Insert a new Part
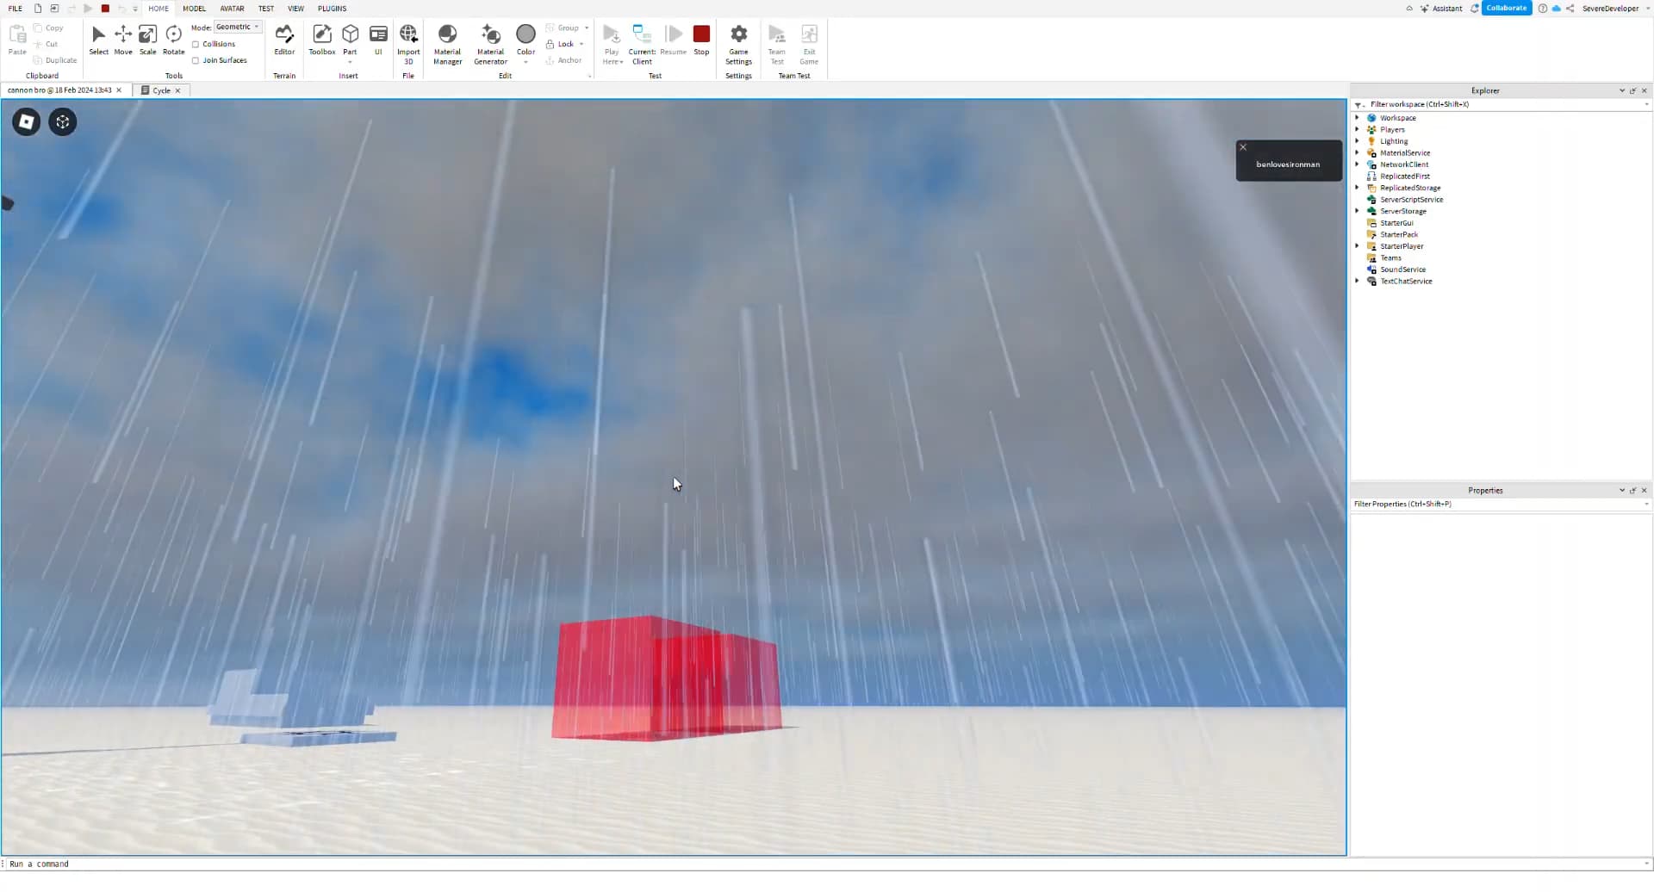The width and height of the screenshot is (1654, 892). 350,35
